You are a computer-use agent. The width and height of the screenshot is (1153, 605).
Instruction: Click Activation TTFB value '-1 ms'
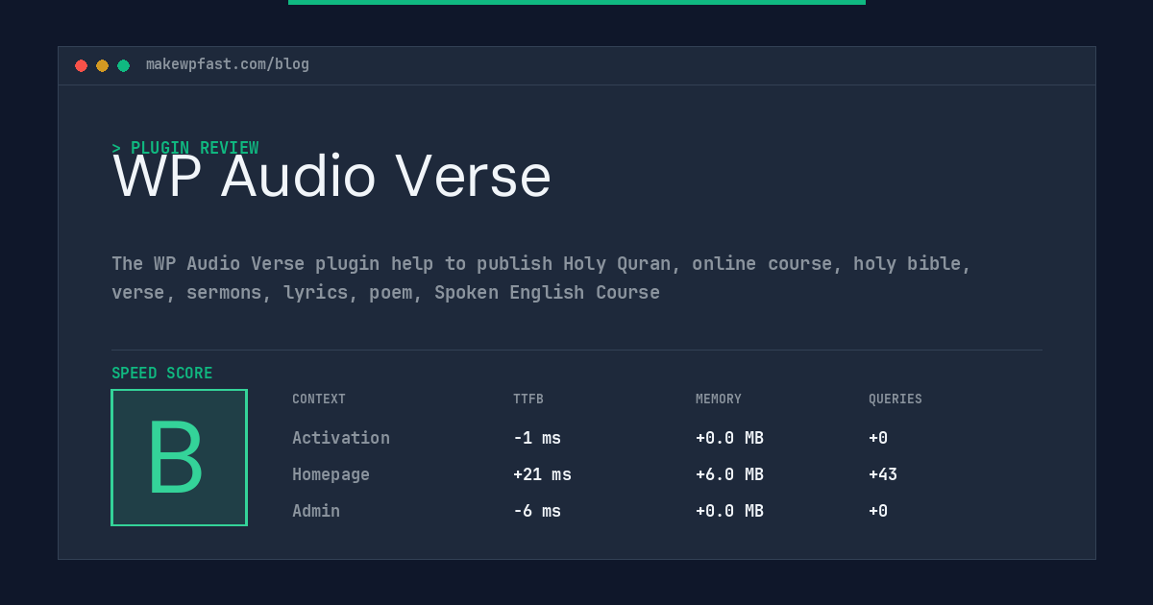pyautogui.click(x=537, y=438)
